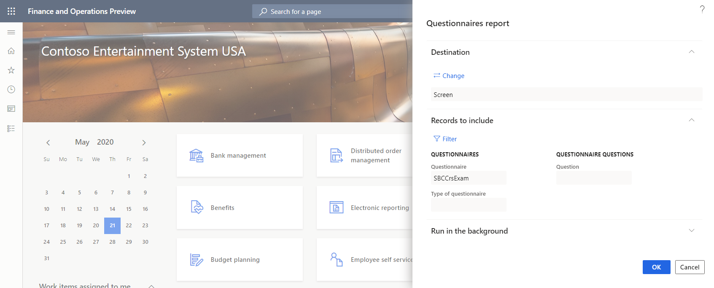
Task: Click the Question input field
Action: coord(594,178)
